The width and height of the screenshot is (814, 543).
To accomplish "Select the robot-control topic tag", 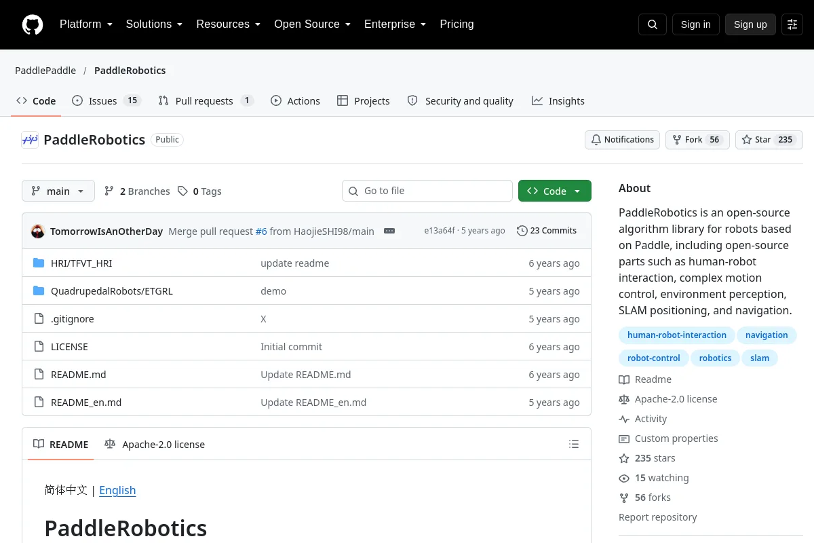I will click(x=654, y=358).
